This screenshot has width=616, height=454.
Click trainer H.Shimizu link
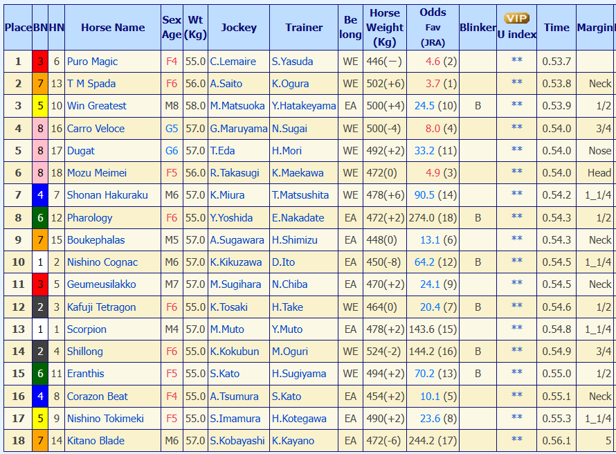coord(295,240)
